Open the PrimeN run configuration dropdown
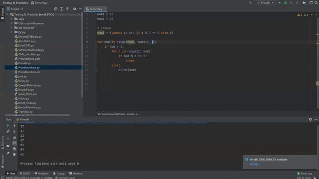319x179 pixels. (265, 2)
